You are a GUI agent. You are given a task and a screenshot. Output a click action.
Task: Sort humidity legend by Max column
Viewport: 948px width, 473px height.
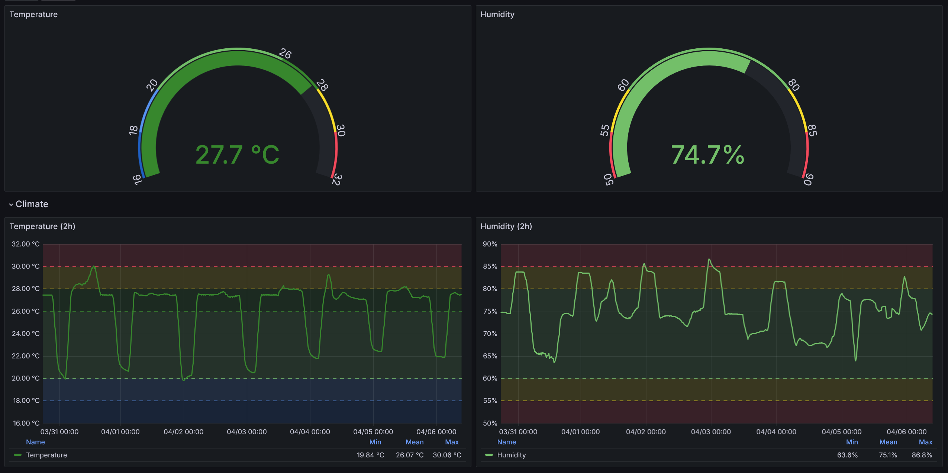pos(925,442)
